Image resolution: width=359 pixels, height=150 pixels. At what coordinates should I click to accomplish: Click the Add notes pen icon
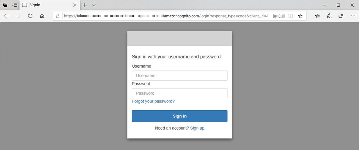329,16
